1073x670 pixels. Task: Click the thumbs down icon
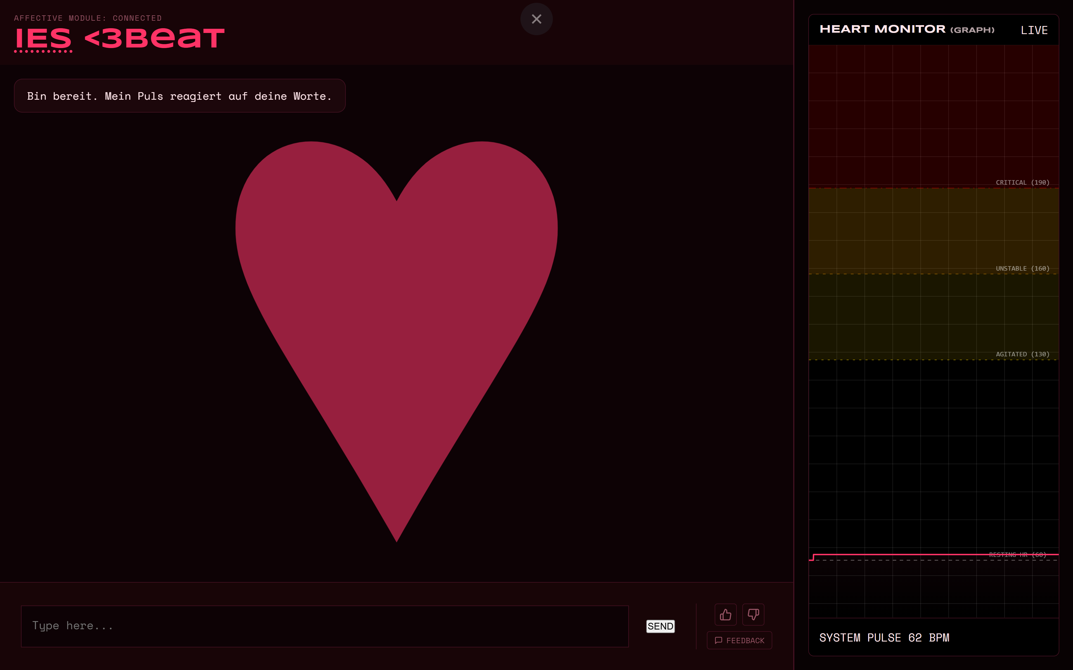tap(753, 614)
